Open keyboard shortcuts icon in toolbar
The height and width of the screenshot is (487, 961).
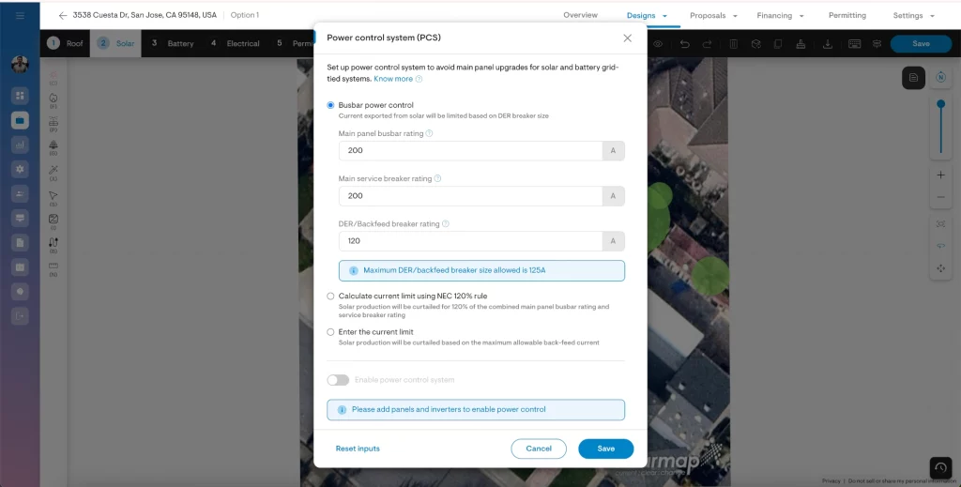(854, 44)
